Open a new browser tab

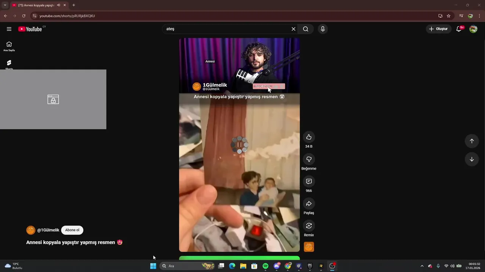point(74,5)
